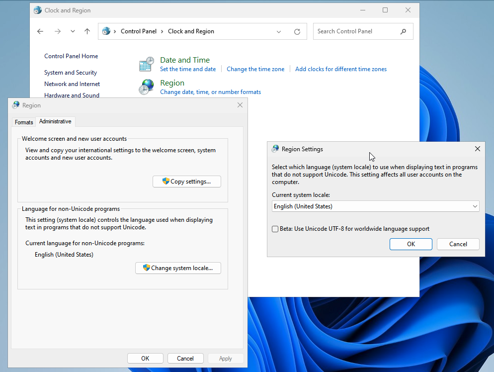Switch to the Formats tab
The width and height of the screenshot is (494, 372).
tap(24, 122)
